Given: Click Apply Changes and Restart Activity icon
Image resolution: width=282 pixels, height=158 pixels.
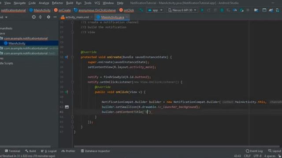Looking at the screenshot, I should (x=208, y=10).
